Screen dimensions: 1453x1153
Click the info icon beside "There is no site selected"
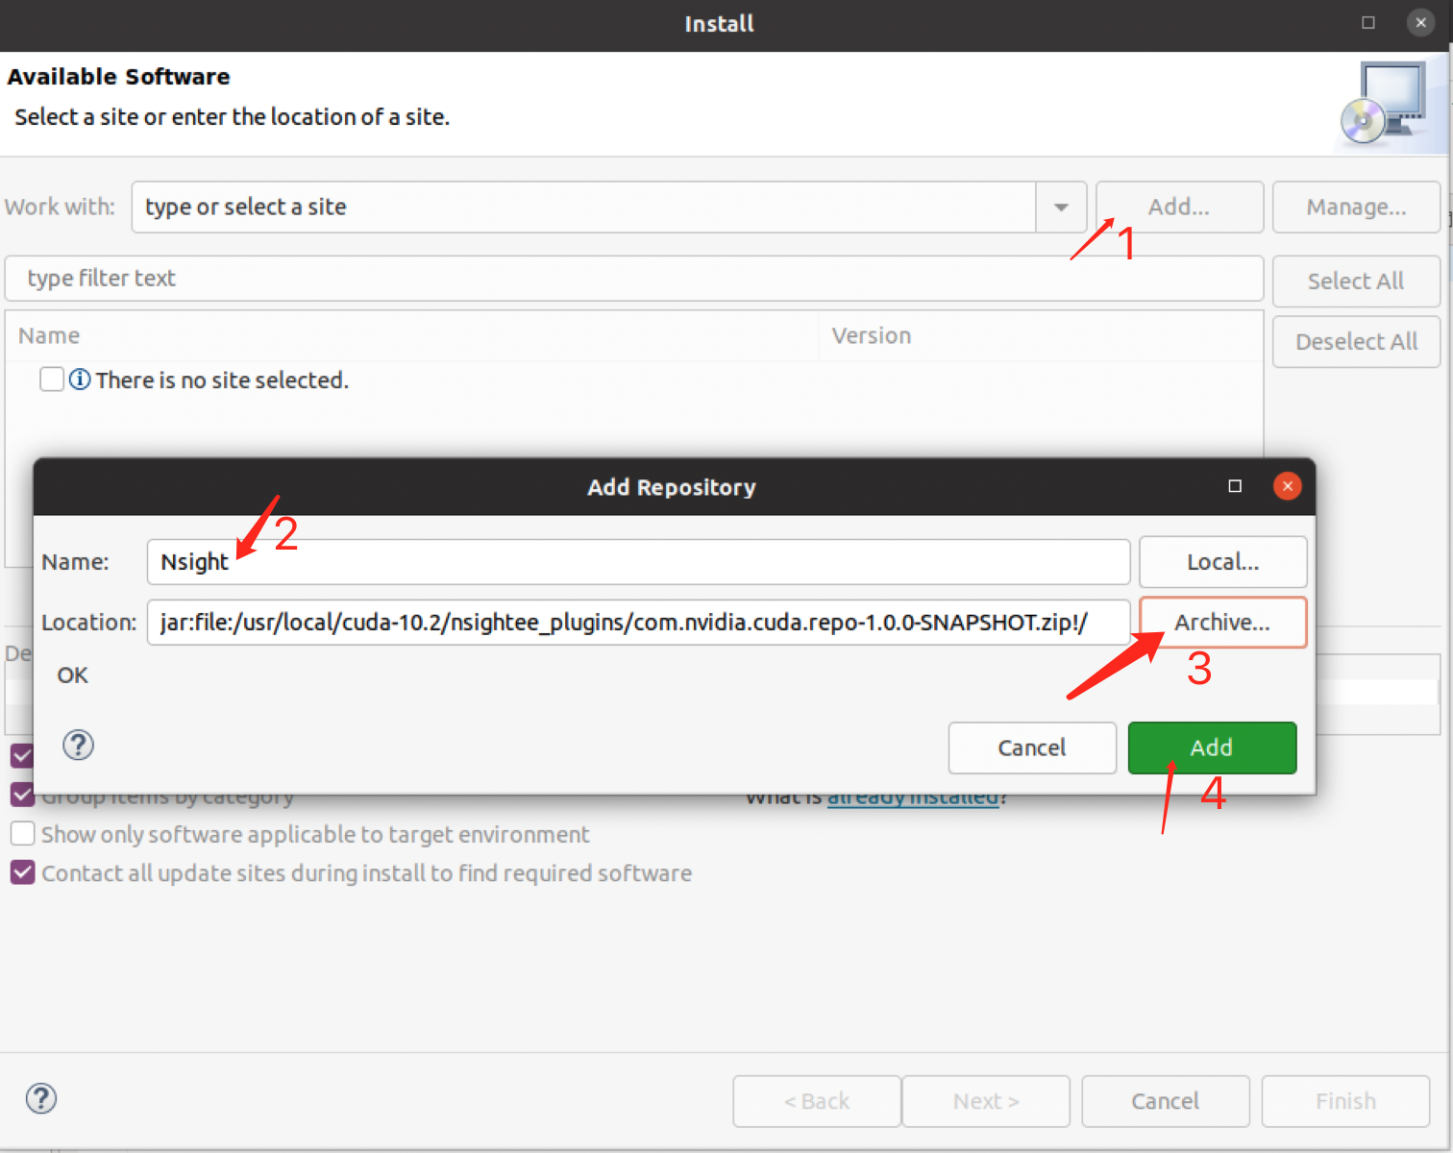point(79,380)
